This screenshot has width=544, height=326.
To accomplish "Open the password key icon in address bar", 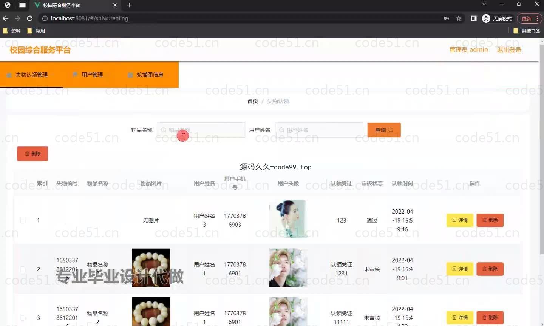I will click(x=447, y=18).
